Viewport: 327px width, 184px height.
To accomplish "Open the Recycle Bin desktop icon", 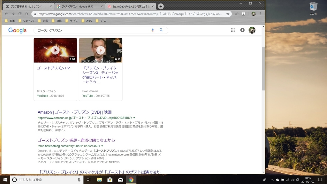I will [x=313, y=8].
